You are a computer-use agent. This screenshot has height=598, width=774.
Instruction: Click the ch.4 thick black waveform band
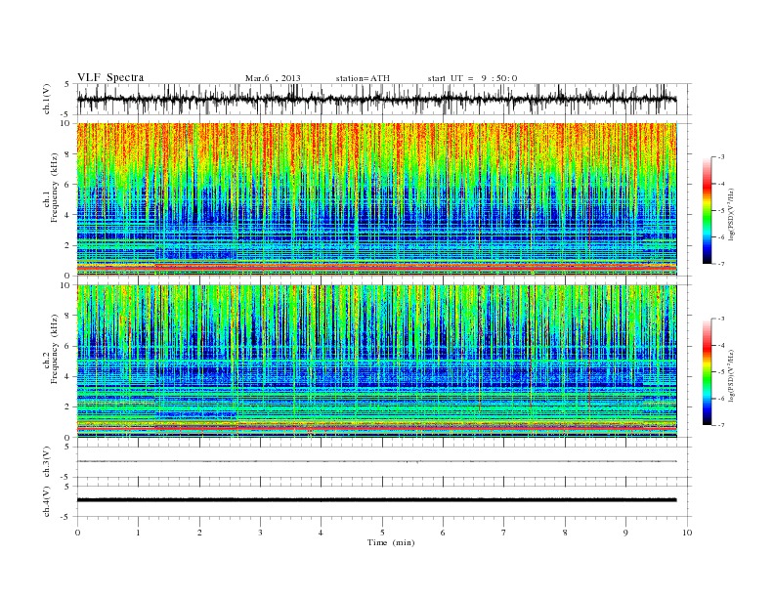point(376,500)
